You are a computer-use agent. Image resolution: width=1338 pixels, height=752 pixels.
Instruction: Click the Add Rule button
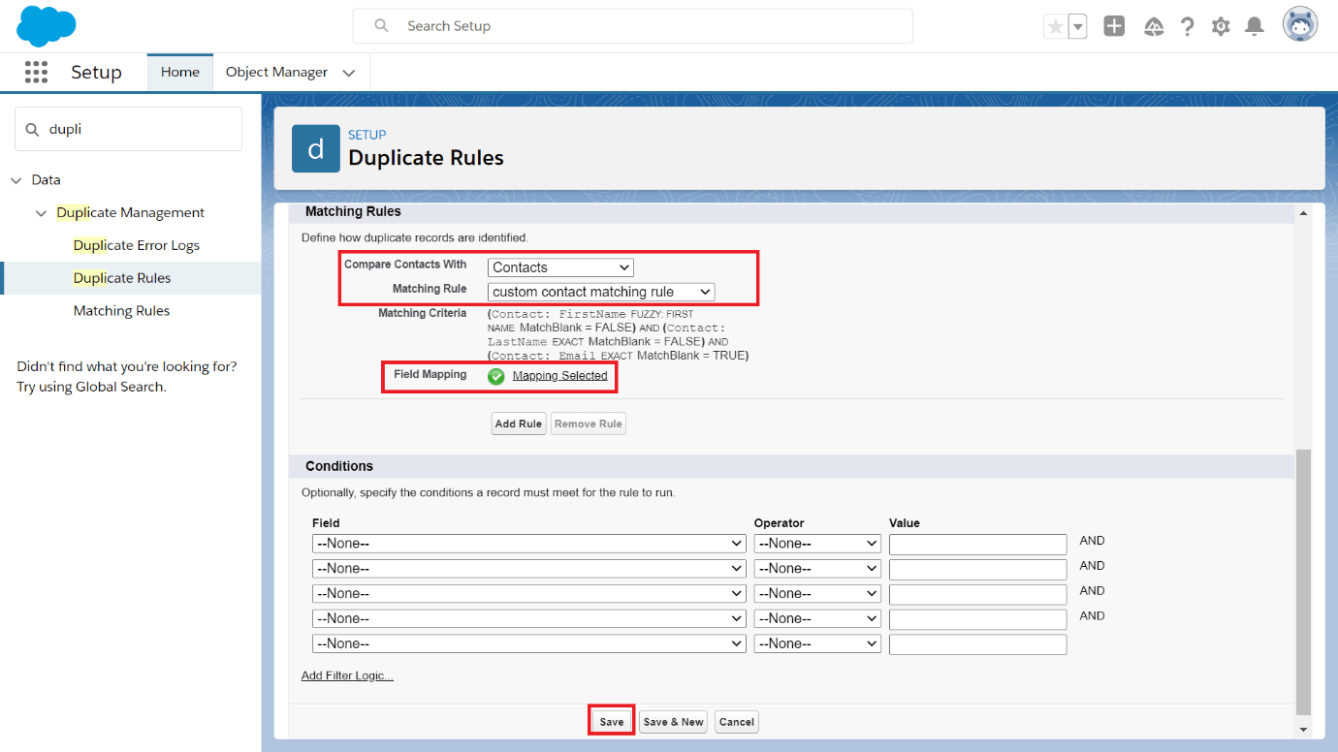519,423
